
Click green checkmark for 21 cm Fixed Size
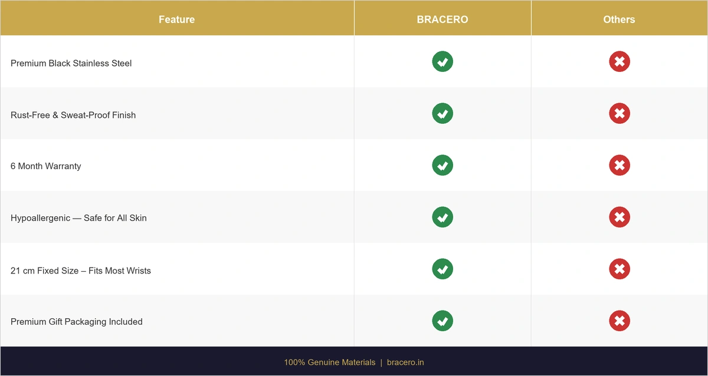(442, 269)
